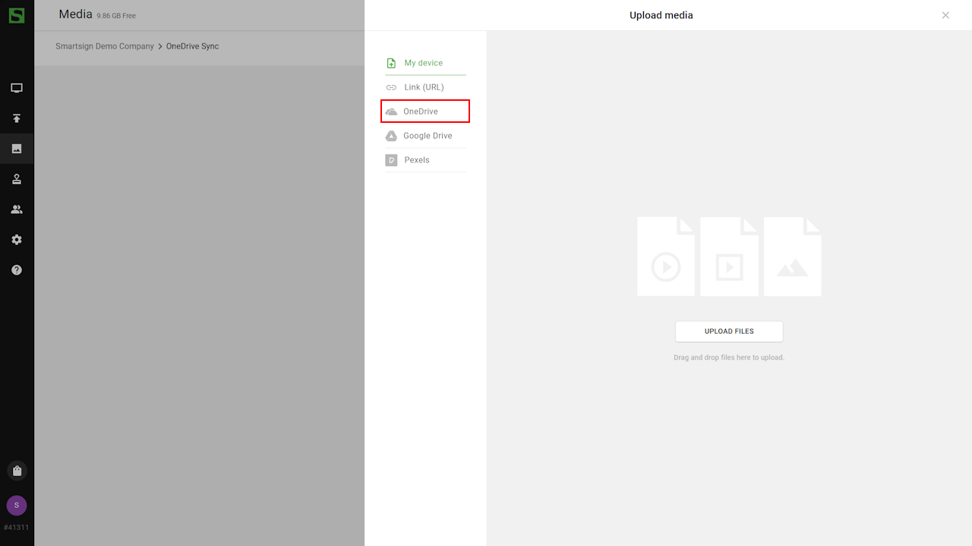This screenshot has width=972, height=546.
Task: Switch to the Link (URL) tab
Action: (x=424, y=87)
